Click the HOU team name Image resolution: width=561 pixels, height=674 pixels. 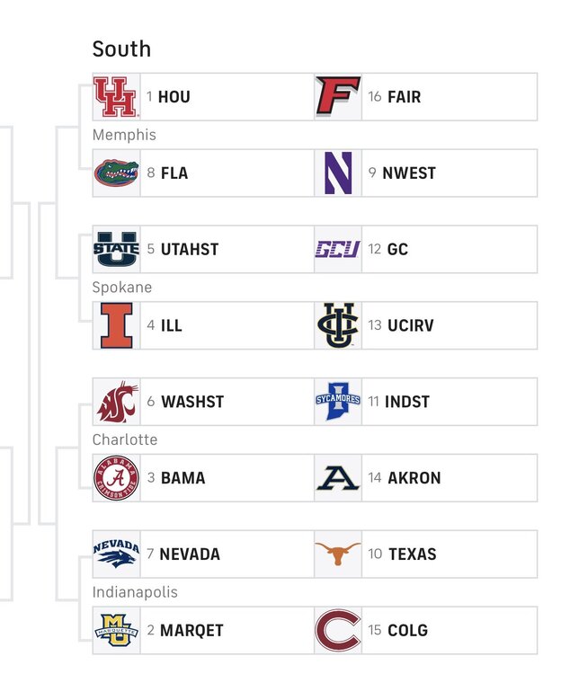point(174,97)
